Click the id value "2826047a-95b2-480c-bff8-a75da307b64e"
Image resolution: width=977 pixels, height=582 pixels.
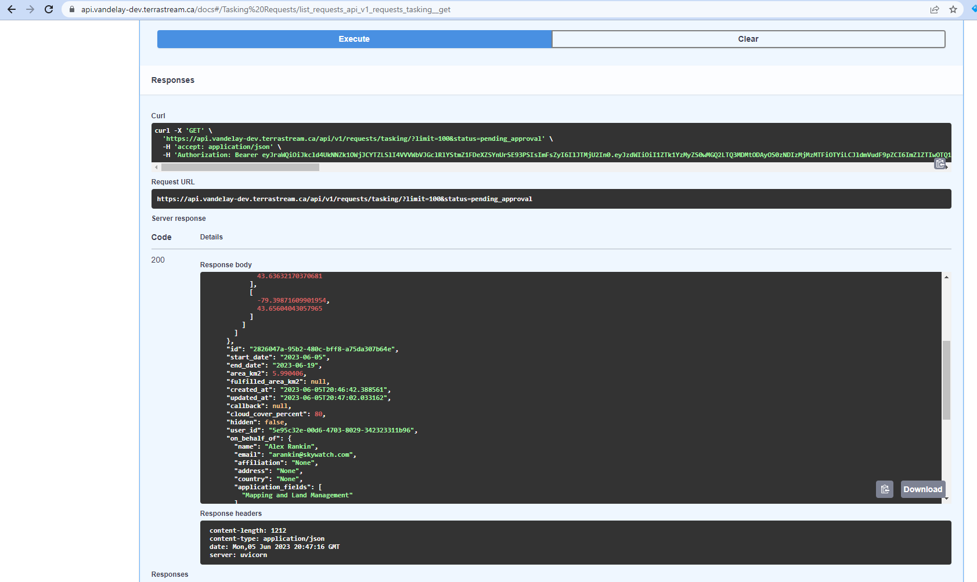click(322, 349)
